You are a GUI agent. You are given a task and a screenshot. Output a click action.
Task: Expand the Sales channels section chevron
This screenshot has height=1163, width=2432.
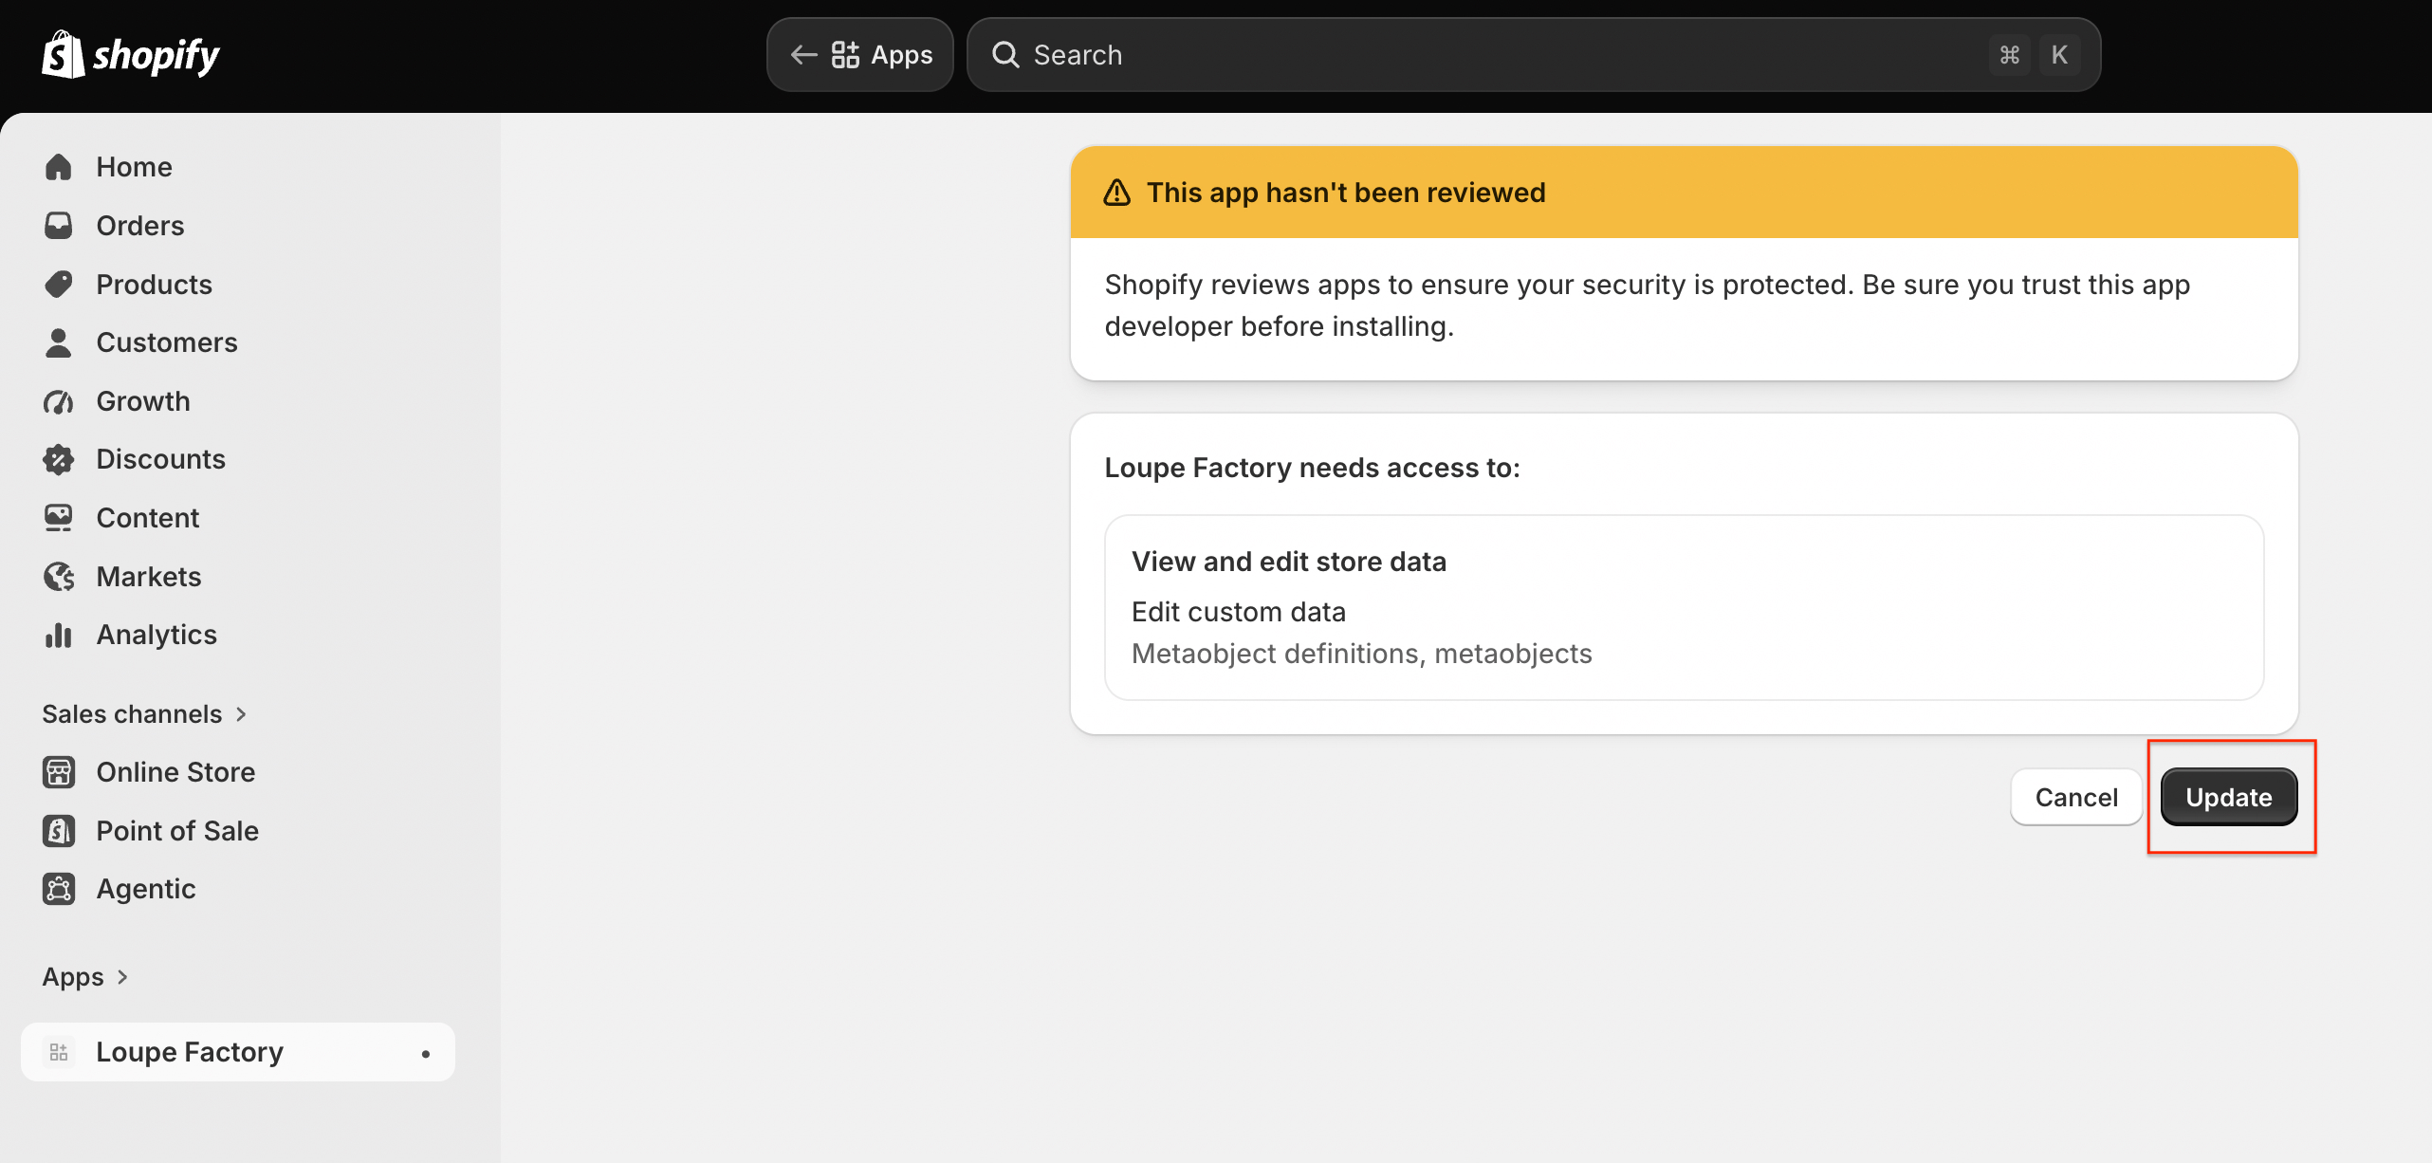(x=242, y=714)
